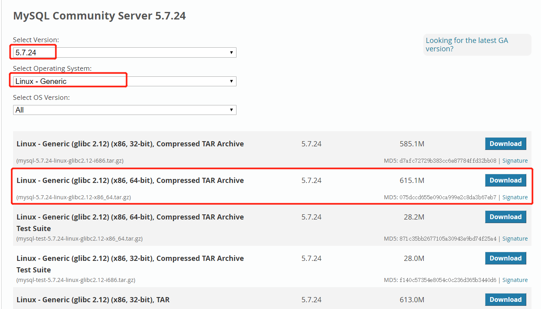Viewport: 541px width, 309px height.
Task: Click the 'Select Operating System:' label
Action: click(52, 68)
